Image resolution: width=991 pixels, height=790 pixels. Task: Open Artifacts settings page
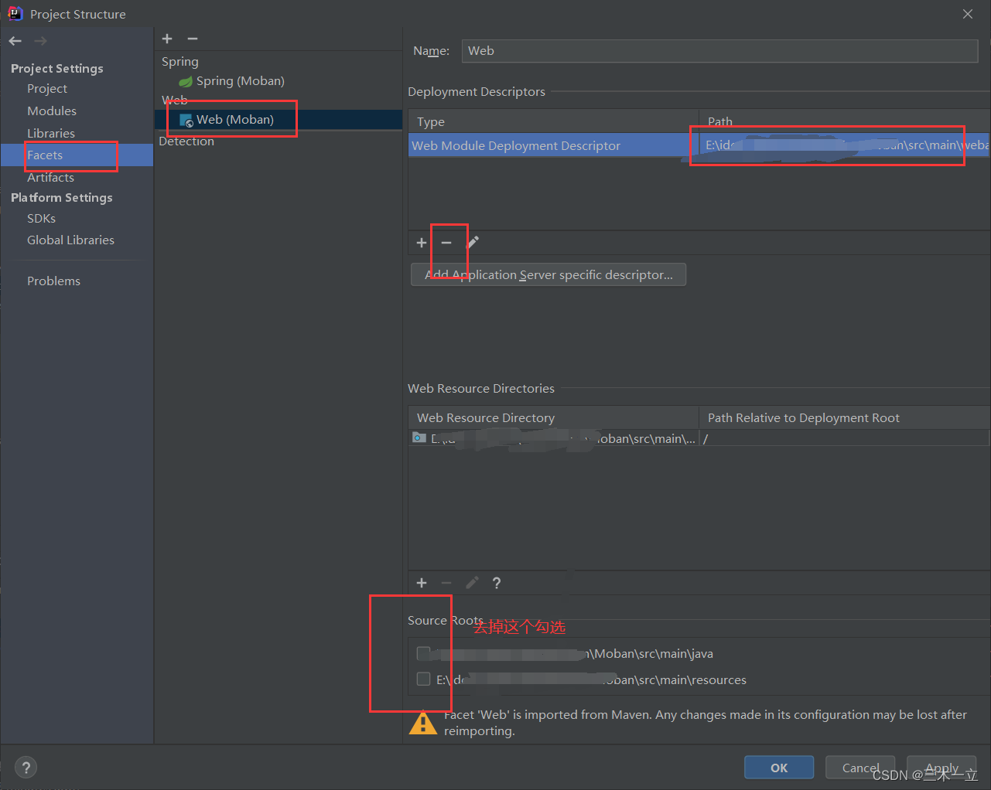pos(51,178)
